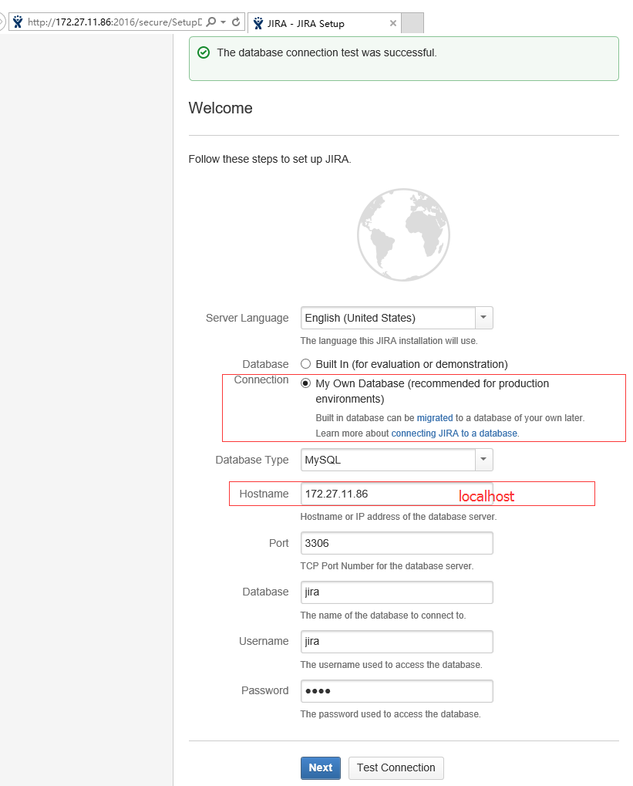
Task: Click the Test Connection button
Action: point(396,768)
